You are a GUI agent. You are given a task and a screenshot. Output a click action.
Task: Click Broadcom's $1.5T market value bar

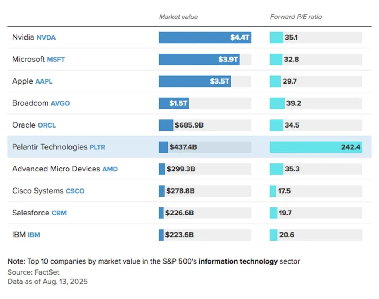tap(174, 103)
